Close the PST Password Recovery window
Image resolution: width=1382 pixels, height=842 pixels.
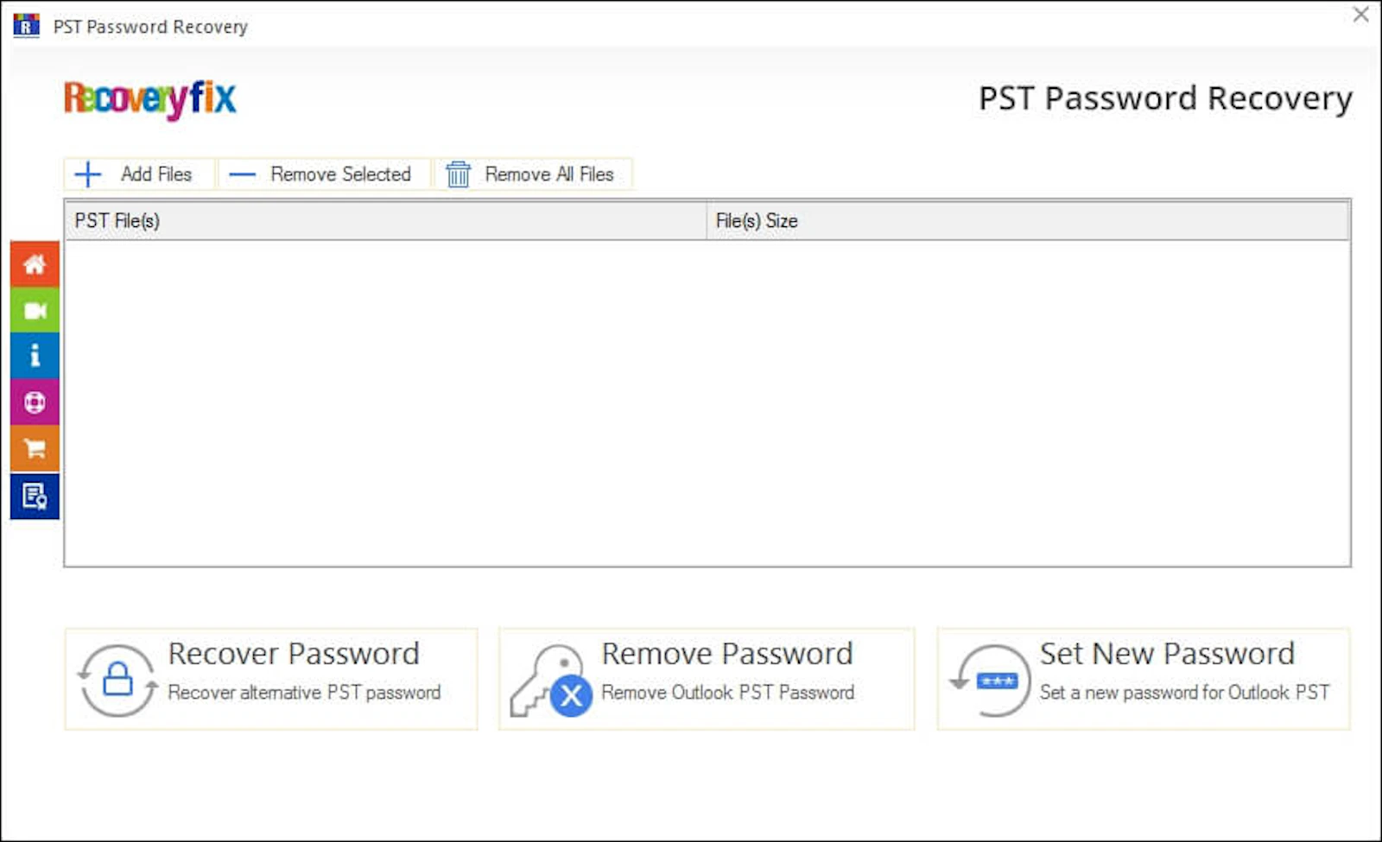[x=1361, y=15]
